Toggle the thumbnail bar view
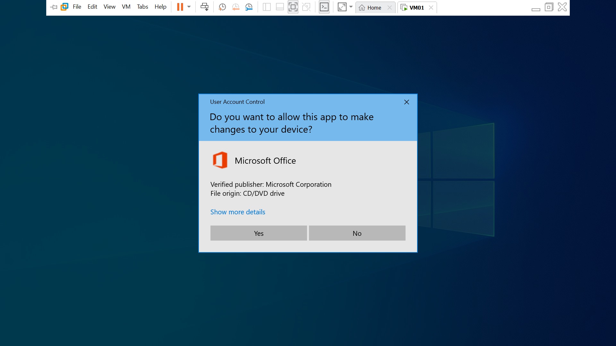Screen dimensions: 616x346 point(280,7)
